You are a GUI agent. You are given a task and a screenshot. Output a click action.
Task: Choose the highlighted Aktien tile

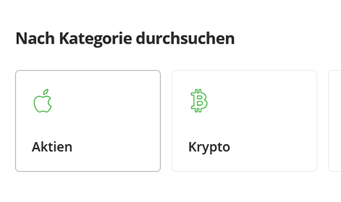coord(88,121)
